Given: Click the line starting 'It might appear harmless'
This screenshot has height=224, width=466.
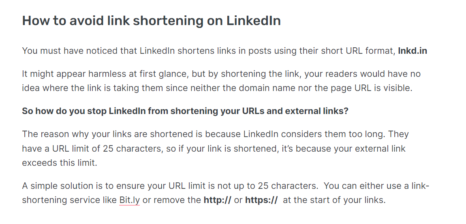Looking at the screenshot, I should (x=221, y=74).
